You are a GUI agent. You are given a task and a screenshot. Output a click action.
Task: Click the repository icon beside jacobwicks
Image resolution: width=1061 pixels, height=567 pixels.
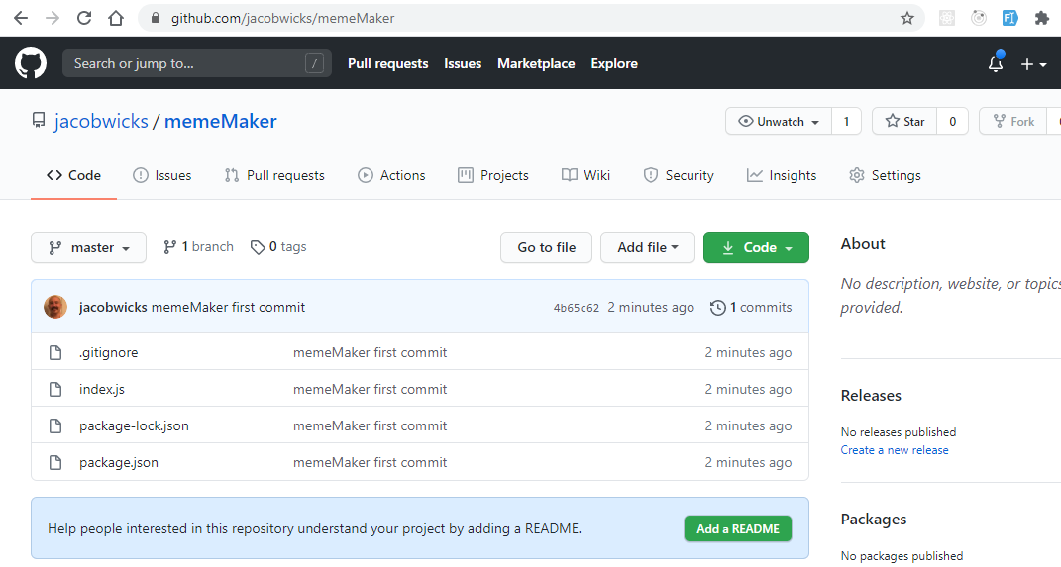pos(39,121)
